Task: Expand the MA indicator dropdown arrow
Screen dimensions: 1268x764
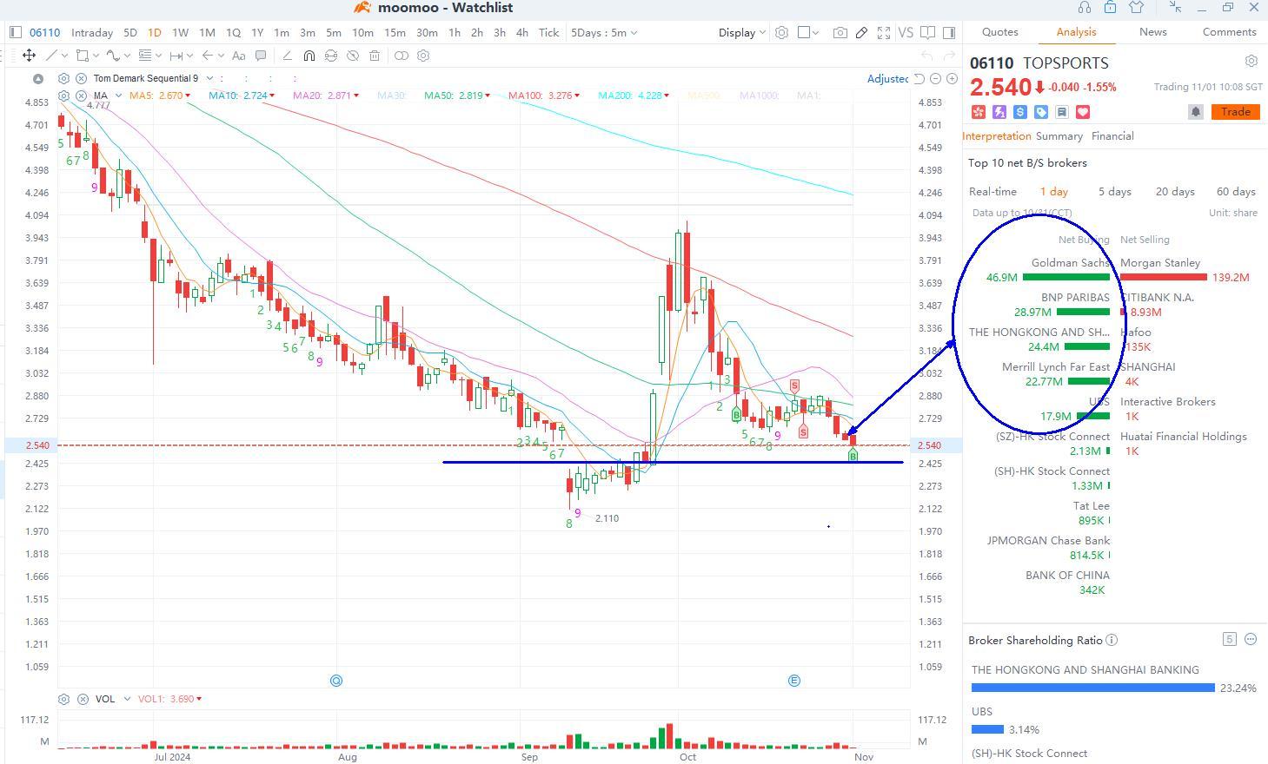Action: coord(119,95)
